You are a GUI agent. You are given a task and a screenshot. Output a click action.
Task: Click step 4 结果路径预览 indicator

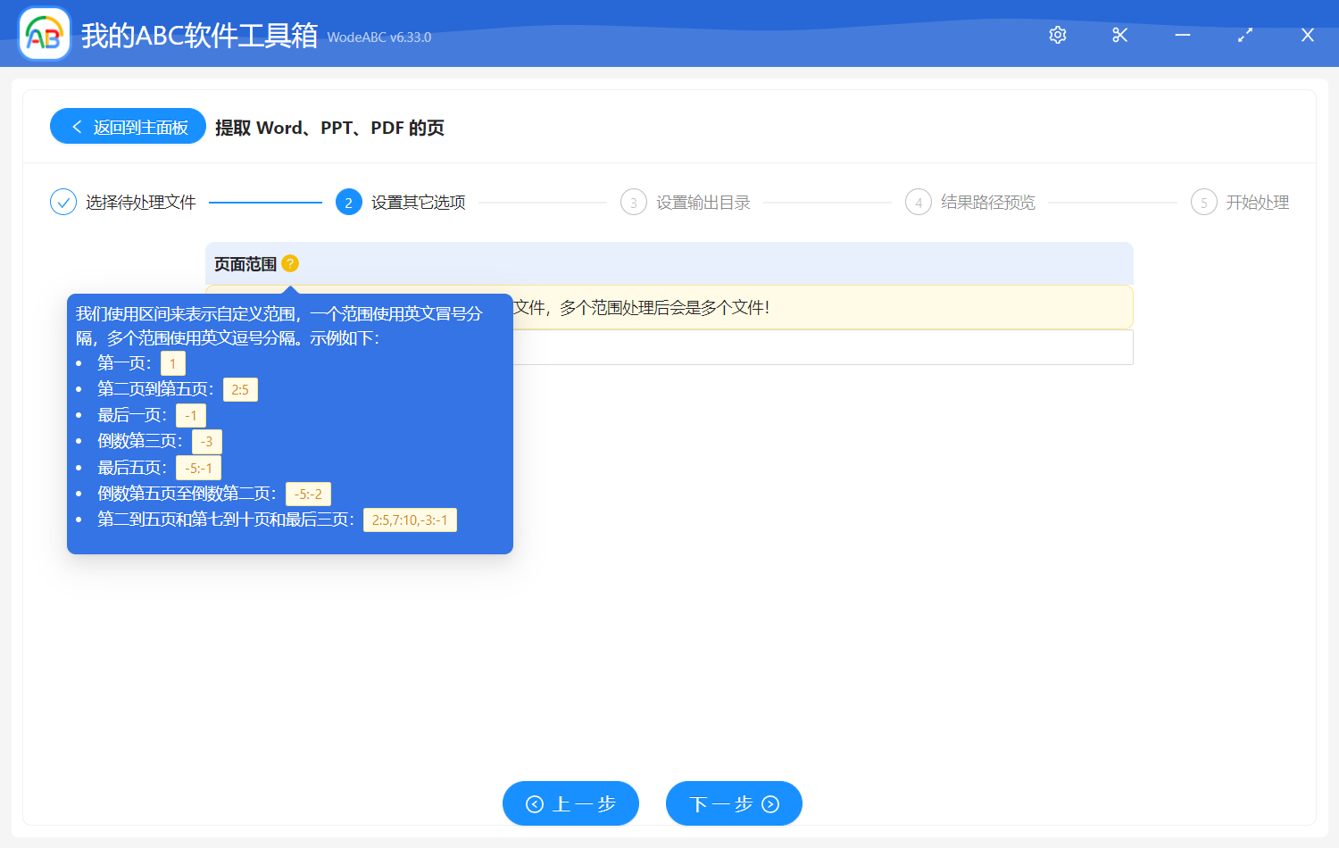click(x=919, y=202)
